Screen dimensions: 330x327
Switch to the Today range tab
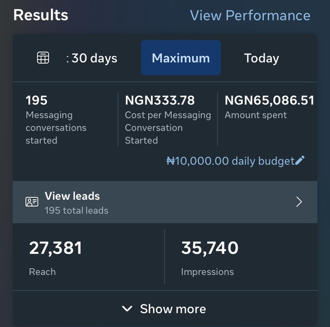pos(261,58)
